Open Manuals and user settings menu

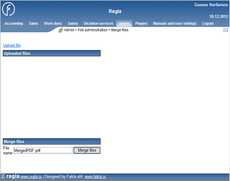(x=175, y=23)
